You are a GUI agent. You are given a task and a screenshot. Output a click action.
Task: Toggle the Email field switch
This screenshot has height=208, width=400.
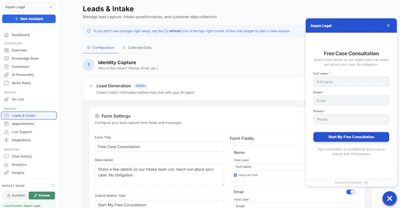click(350, 192)
